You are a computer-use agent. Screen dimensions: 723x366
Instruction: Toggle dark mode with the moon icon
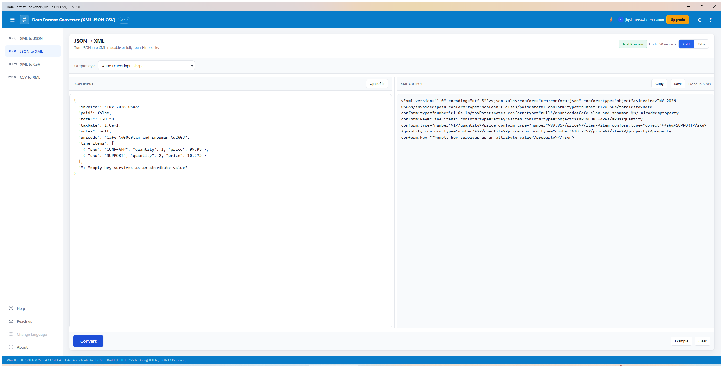pyautogui.click(x=700, y=20)
